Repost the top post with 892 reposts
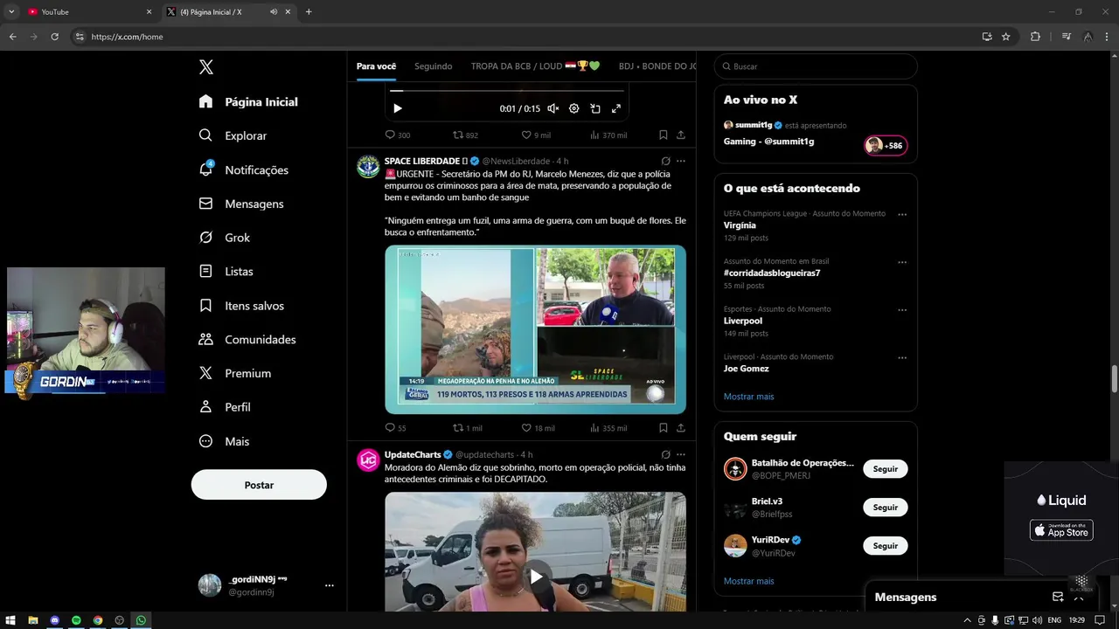This screenshot has height=629, width=1119. click(x=465, y=135)
